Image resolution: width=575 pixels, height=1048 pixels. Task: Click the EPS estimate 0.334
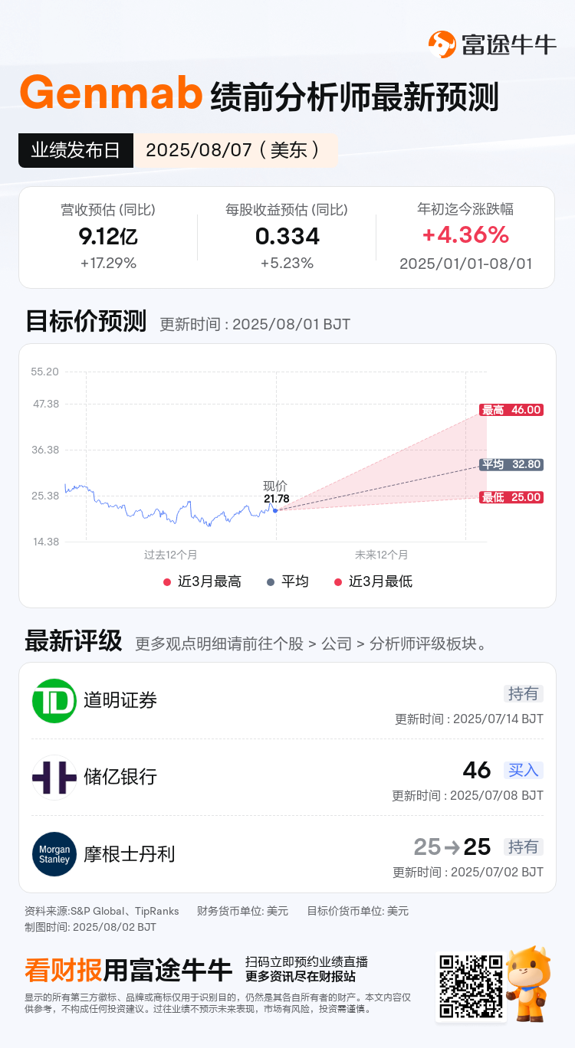[287, 236]
